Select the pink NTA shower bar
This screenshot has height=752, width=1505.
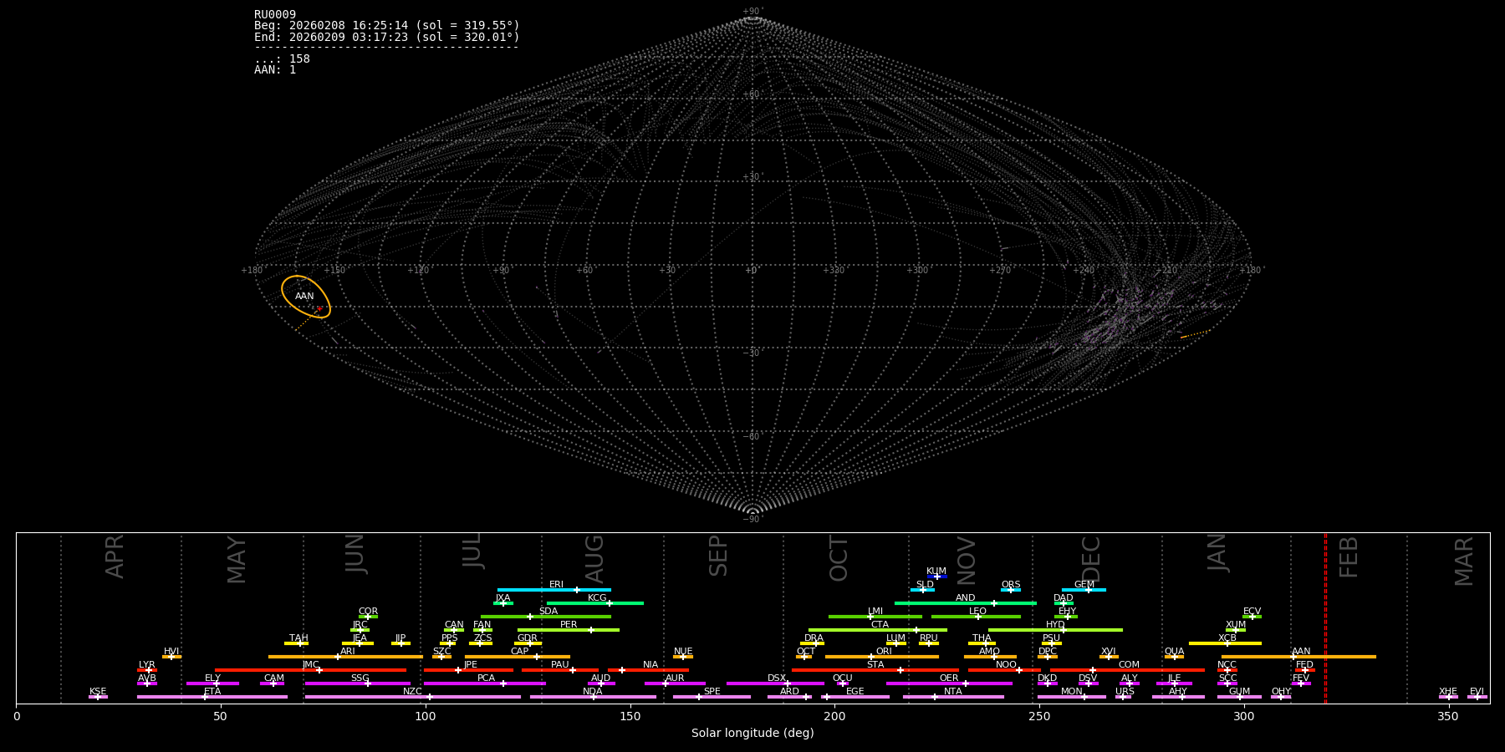click(953, 697)
